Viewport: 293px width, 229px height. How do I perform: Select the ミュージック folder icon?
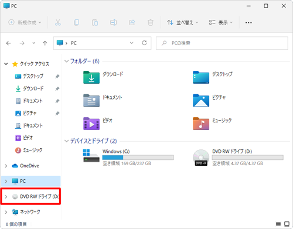point(201,124)
